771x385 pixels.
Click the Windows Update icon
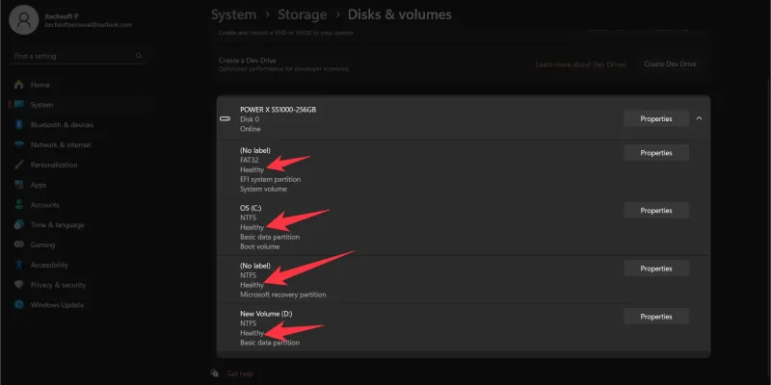(x=18, y=305)
